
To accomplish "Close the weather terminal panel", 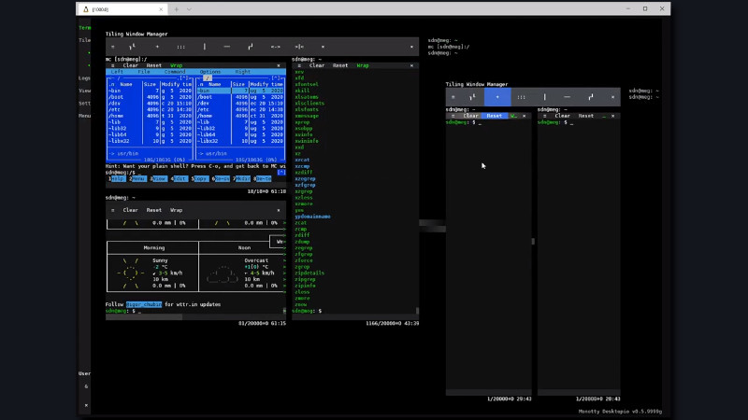I will [279, 210].
